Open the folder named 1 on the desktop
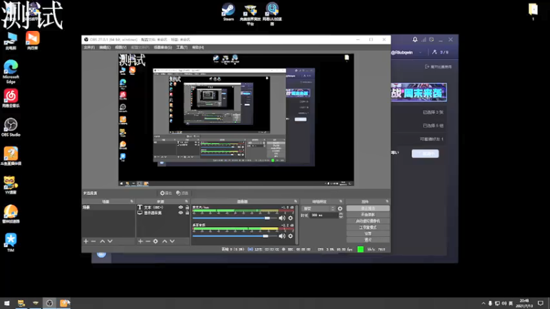 click(x=533, y=12)
